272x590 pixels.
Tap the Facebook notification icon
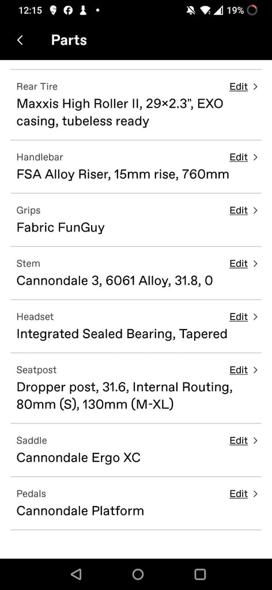[68, 10]
